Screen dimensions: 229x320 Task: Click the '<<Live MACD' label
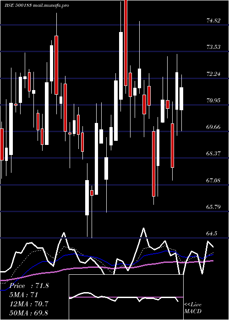pos(193,308)
